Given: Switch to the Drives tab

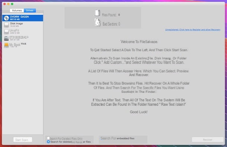Looking at the screenshot, I should (x=30, y=10).
